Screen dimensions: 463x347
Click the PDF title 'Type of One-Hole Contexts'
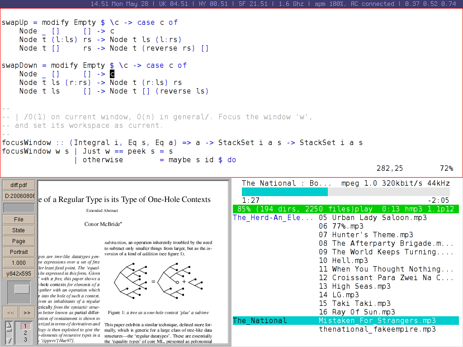(161, 199)
